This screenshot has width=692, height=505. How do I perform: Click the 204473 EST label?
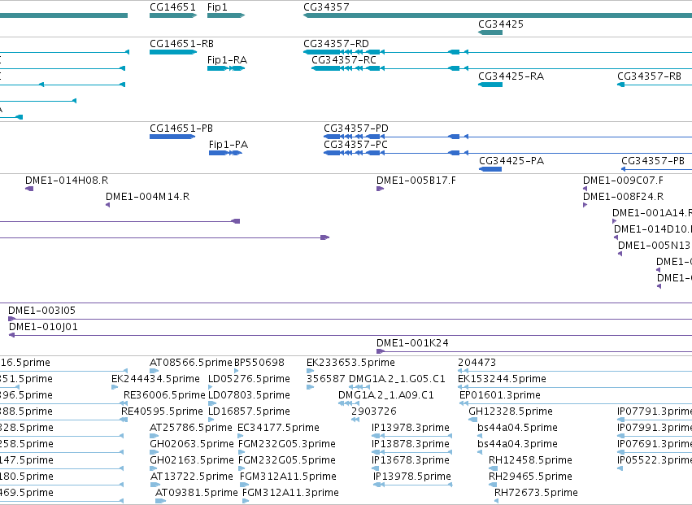(477, 363)
